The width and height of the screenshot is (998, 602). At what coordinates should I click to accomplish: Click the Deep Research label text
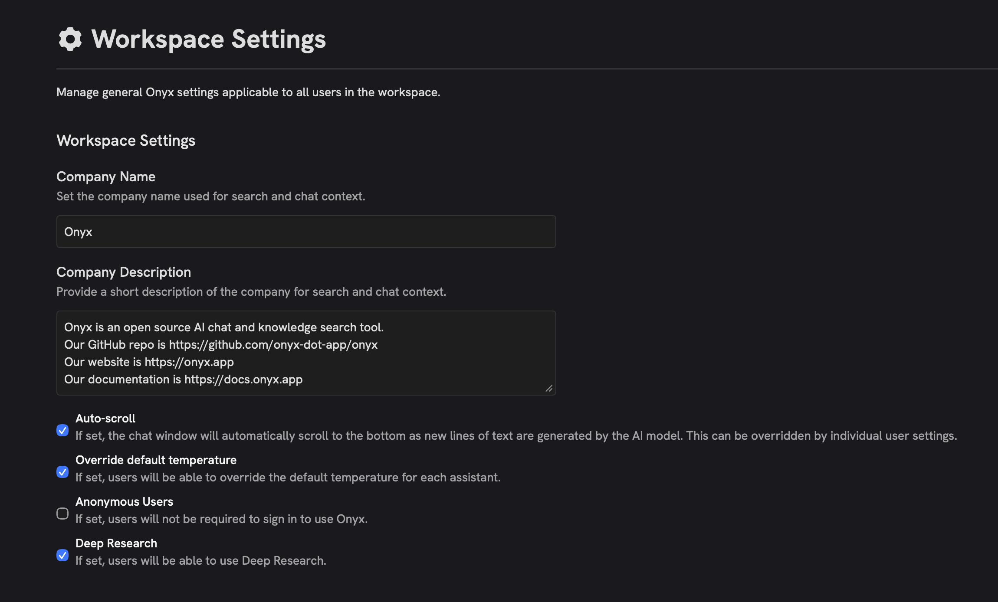[x=116, y=543]
